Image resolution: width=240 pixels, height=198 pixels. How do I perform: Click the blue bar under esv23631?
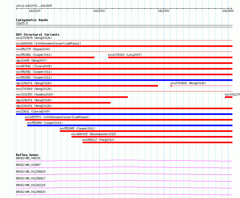tap(124, 114)
